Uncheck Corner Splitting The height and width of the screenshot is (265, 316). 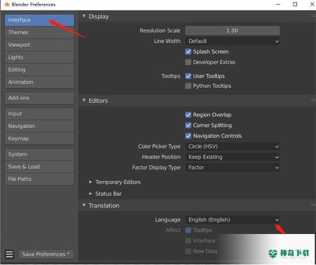(188, 125)
